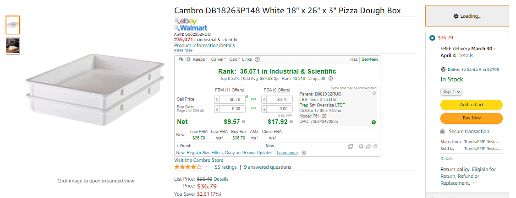Image resolution: width=516 pixels, height=198 pixels.
Task: Open the Calc menu
Action: pos(235,59)
